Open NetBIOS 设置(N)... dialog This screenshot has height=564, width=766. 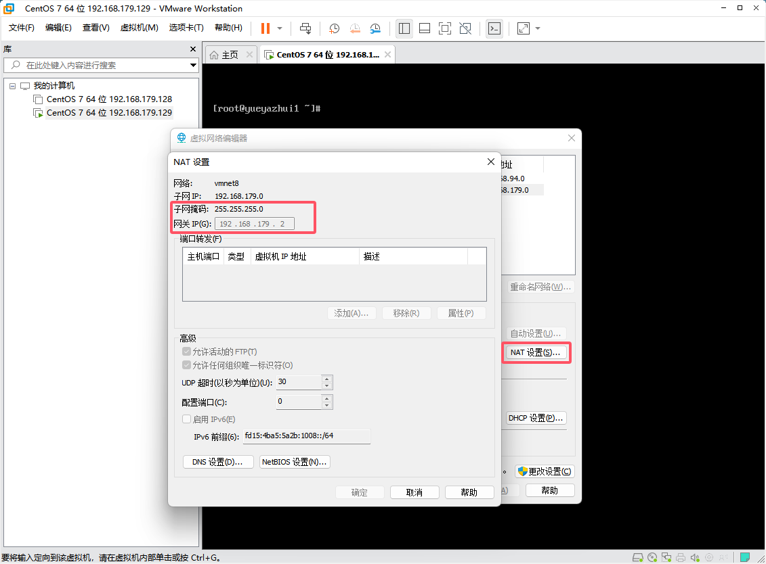(x=295, y=462)
